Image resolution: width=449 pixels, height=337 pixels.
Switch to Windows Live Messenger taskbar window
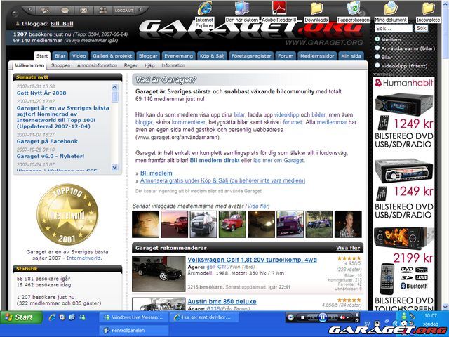pos(134,317)
